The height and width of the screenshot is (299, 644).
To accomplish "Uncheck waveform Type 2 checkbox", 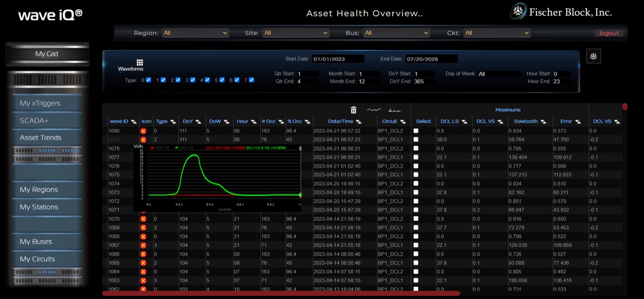I will [178, 80].
